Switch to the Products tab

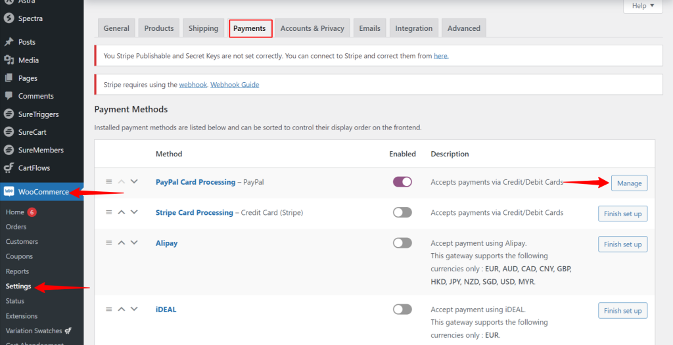(x=159, y=28)
